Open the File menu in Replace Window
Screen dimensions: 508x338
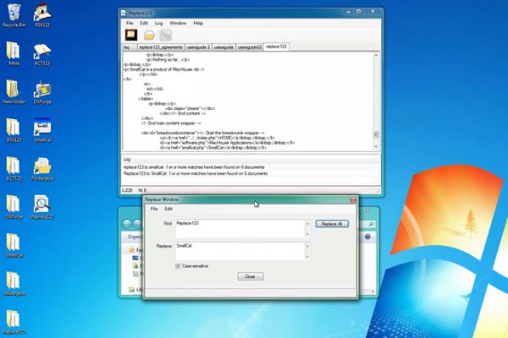[154, 209]
